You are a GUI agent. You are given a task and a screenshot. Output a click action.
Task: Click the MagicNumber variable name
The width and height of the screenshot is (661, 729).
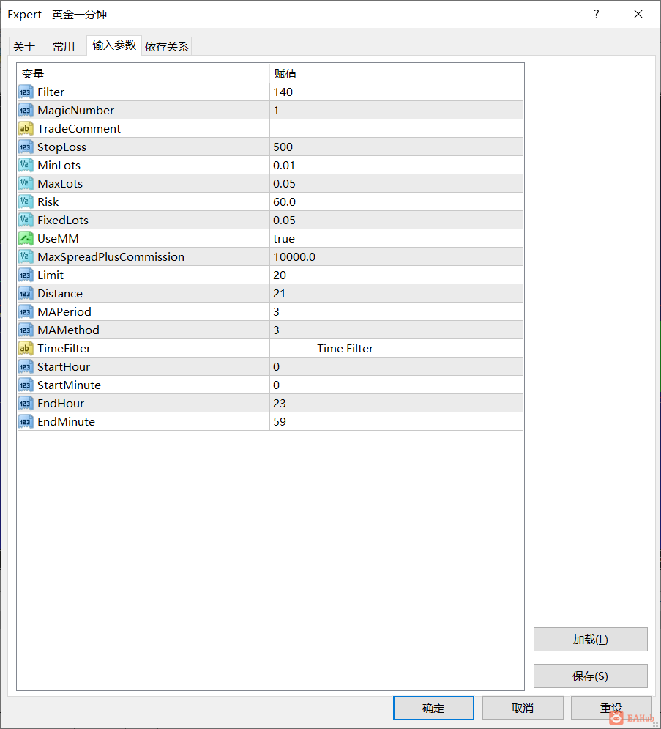pos(75,110)
